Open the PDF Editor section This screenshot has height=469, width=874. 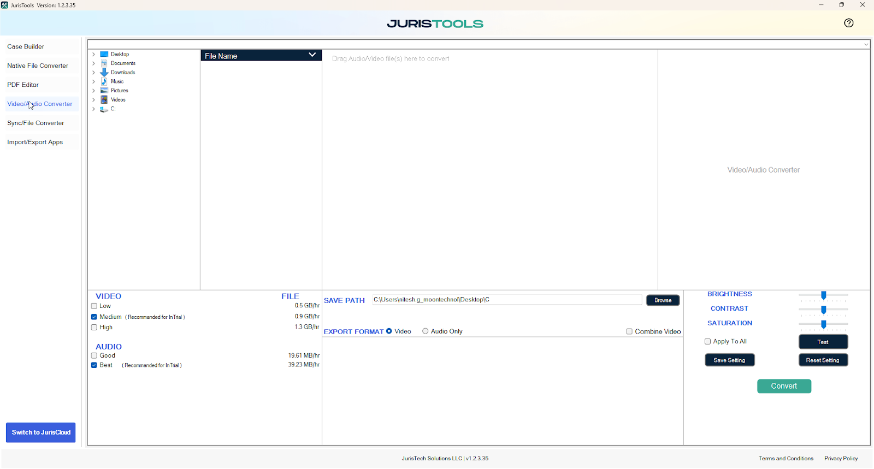click(x=23, y=85)
